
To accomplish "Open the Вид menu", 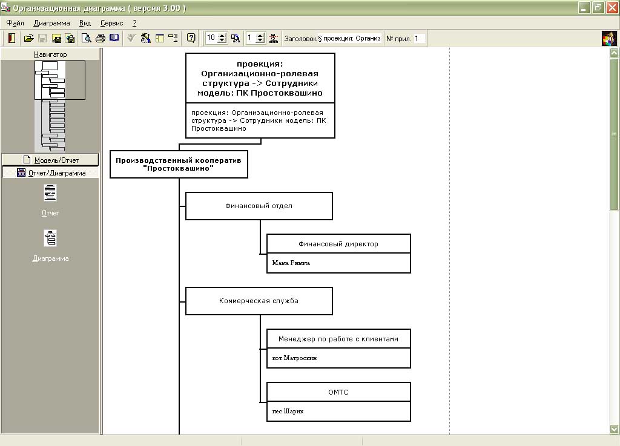I will (x=85, y=23).
